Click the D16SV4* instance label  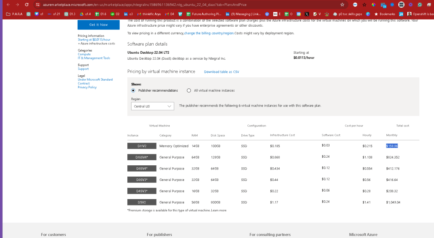tap(142, 157)
